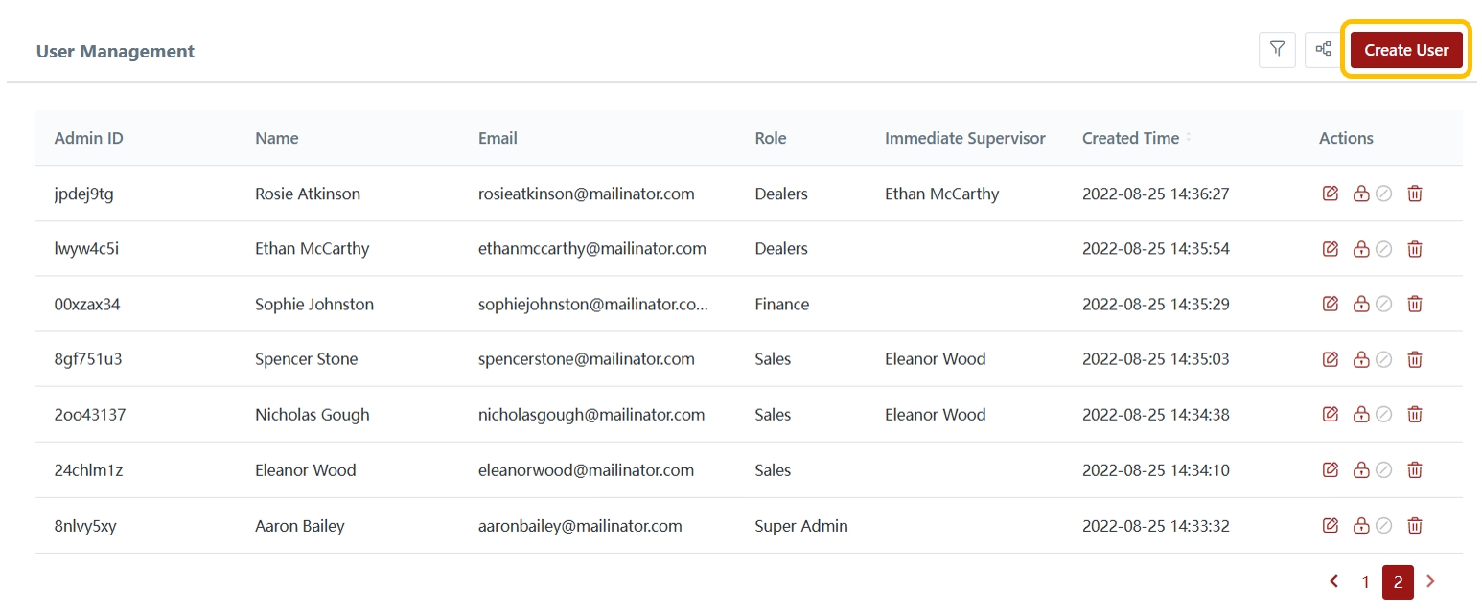
Task: Click disable circle icon for Spencer Stone
Action: (1383, 360)
